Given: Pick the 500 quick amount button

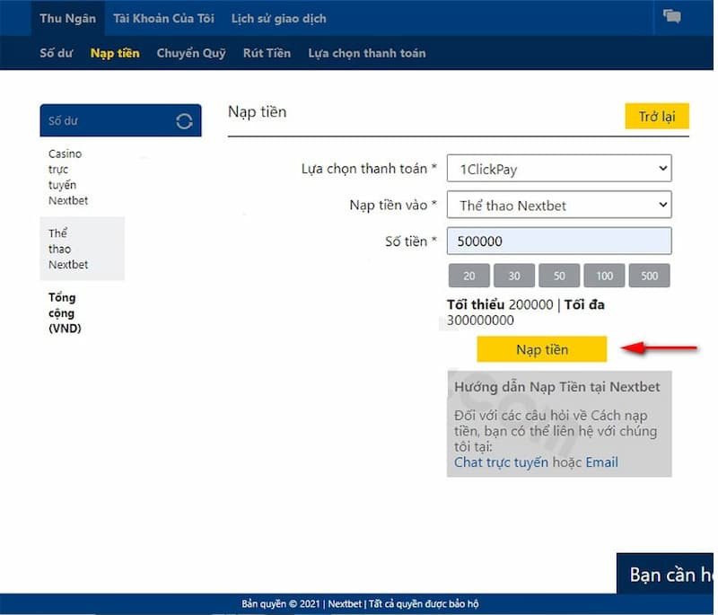Looking at the screenshot, I should point(649,276).
